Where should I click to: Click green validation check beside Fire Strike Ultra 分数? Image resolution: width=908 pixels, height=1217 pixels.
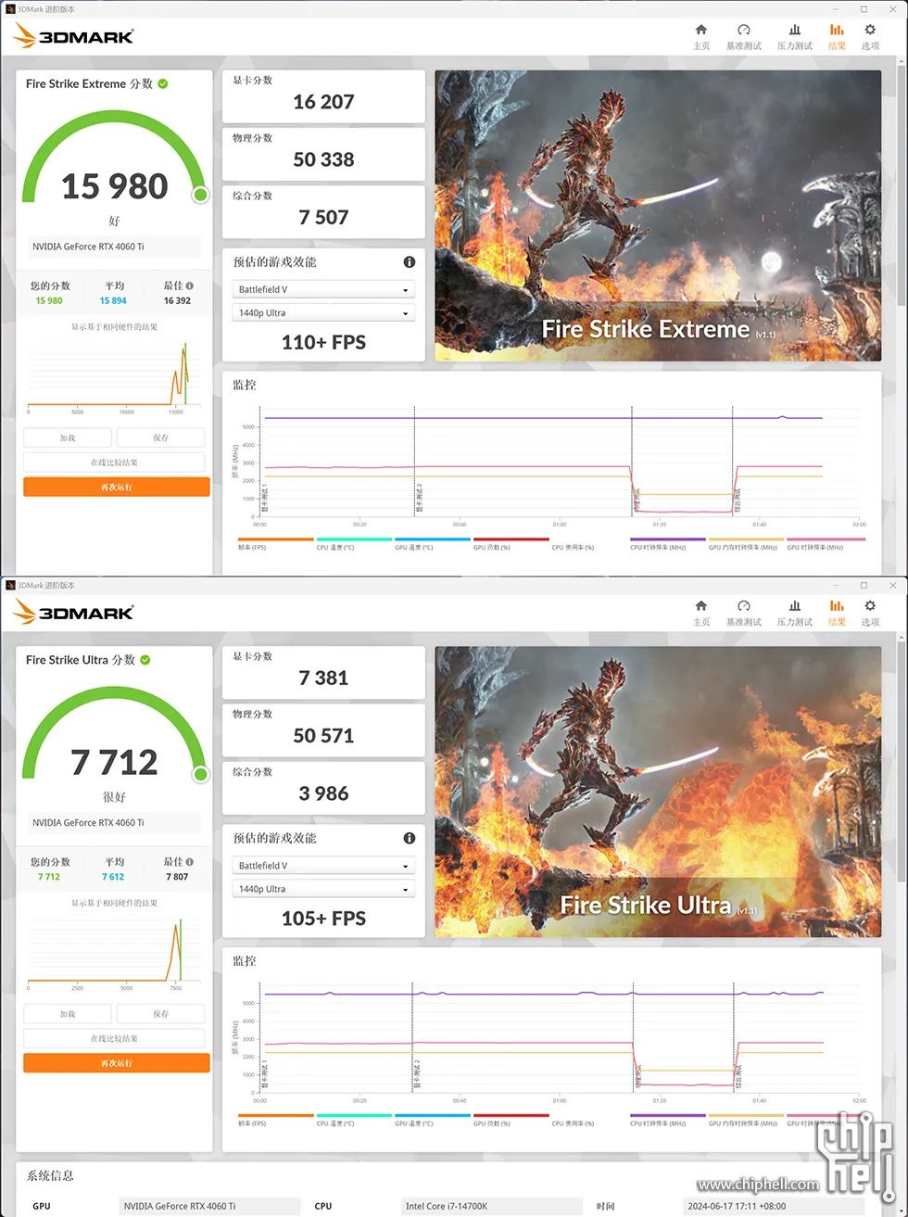[x=145, y=660]
